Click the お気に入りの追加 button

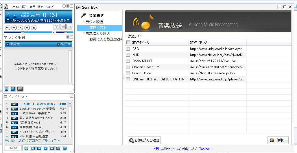[x=144, y=140]
